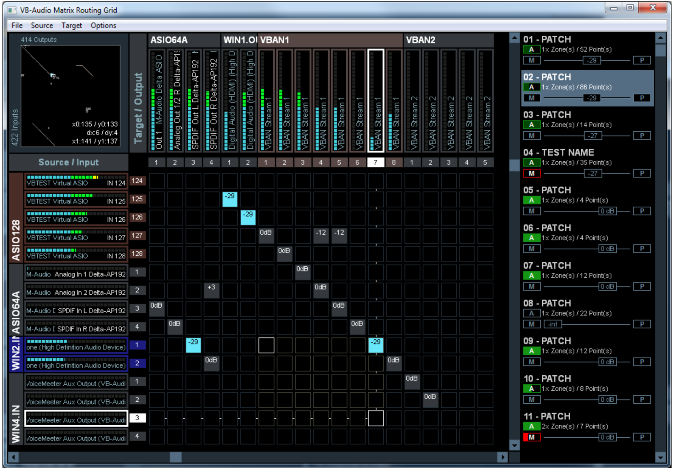This screenshot has height=473, width=674.
Task: Toggle the A button of 02 - PATCH
Action: click(x=531, y=87)
